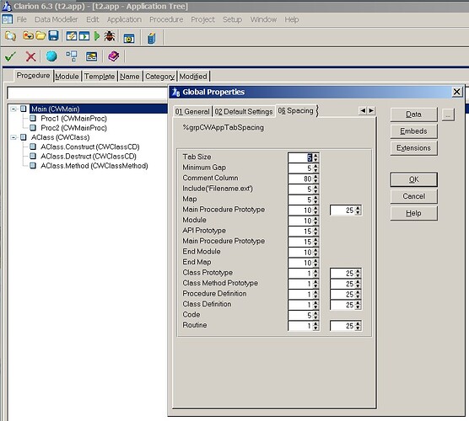Open file with the folder icon
This screenshot has height=421, width=469.
(x=40, y=36)
